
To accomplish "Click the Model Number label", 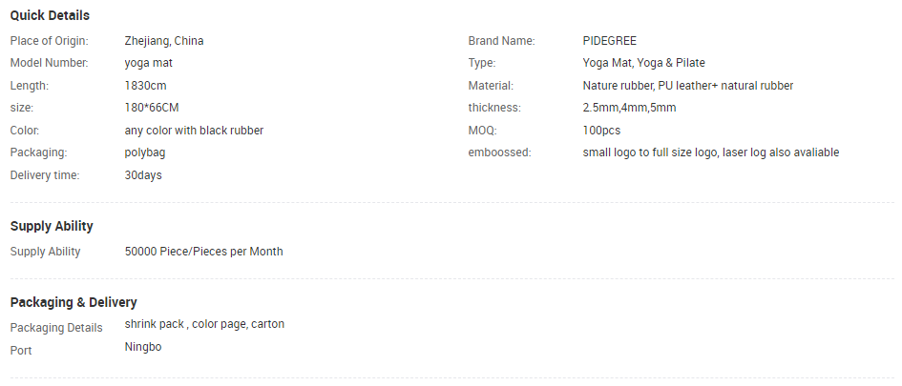I will [x=49, y=63].
